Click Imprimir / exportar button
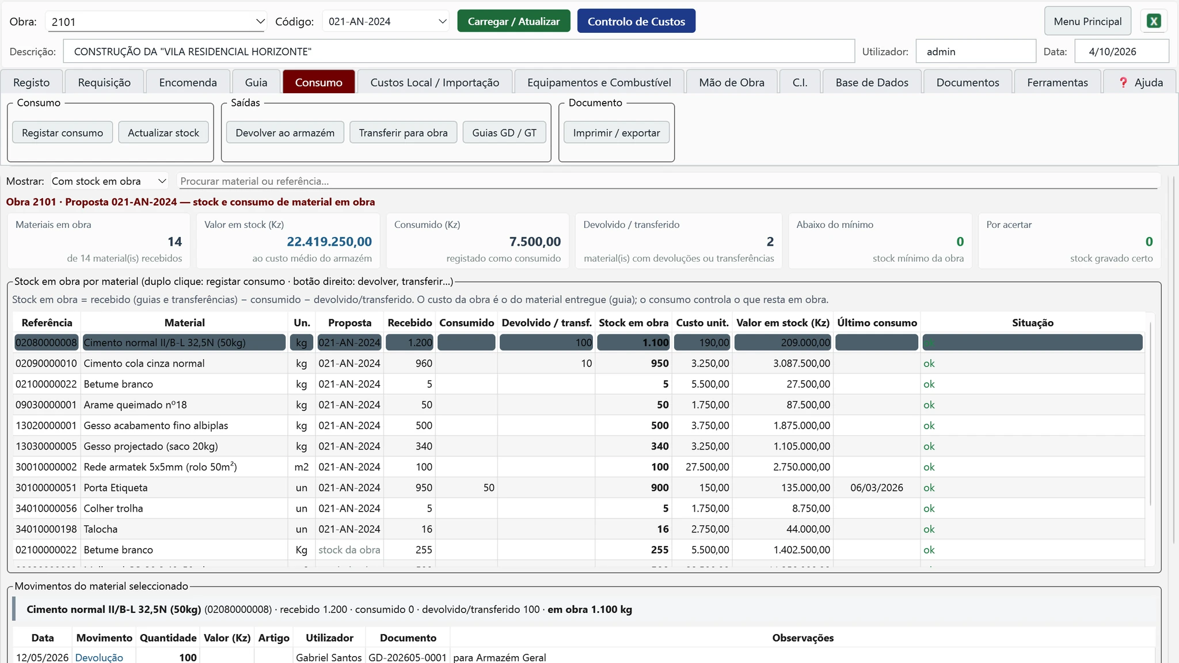Image resolution: width=1179 pixels, height=663 pixels. tap(617, 133)
